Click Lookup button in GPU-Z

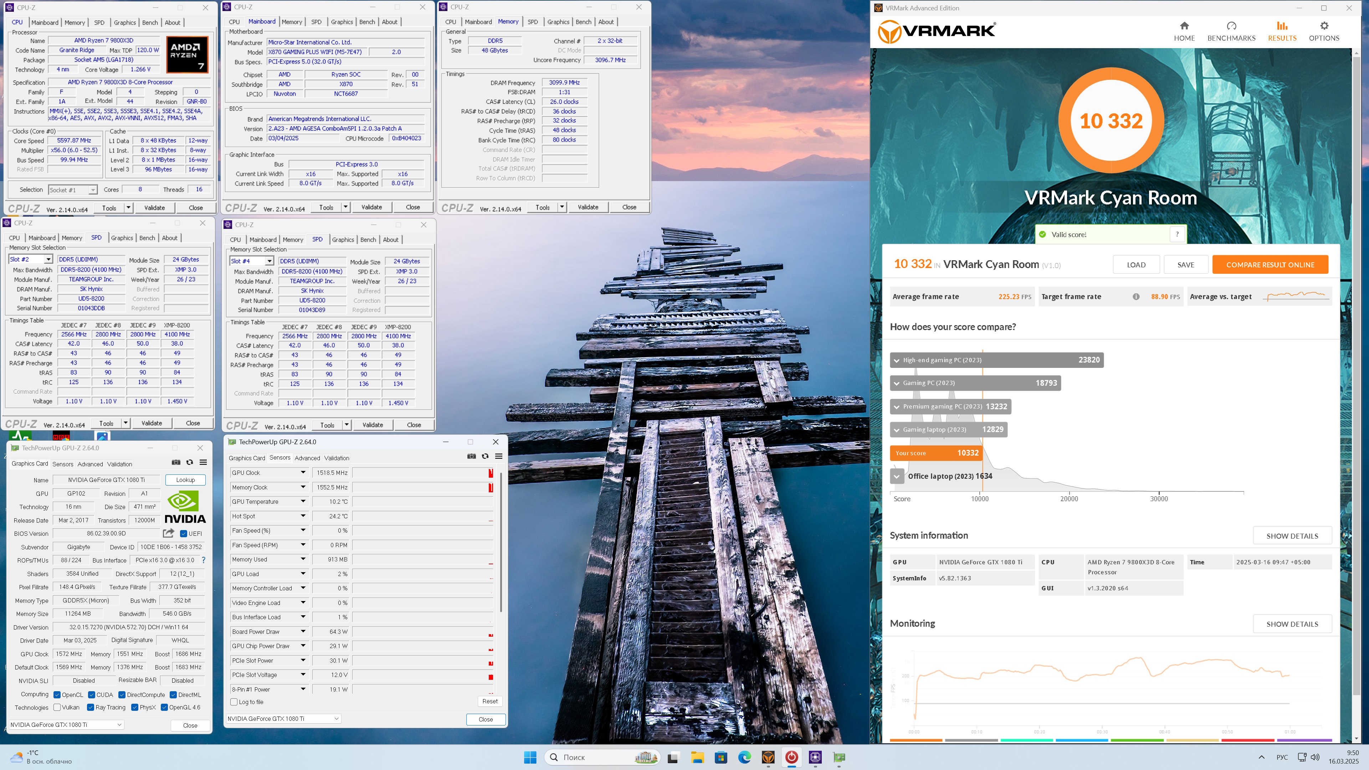[x=185, y=480]
